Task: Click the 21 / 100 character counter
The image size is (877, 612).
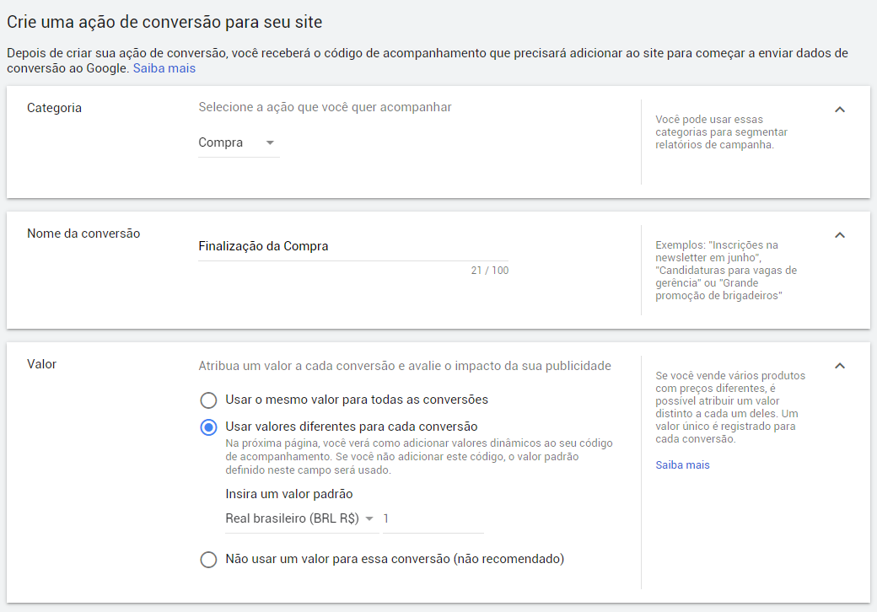Action: pyautogui.click(x=489, y=271)
